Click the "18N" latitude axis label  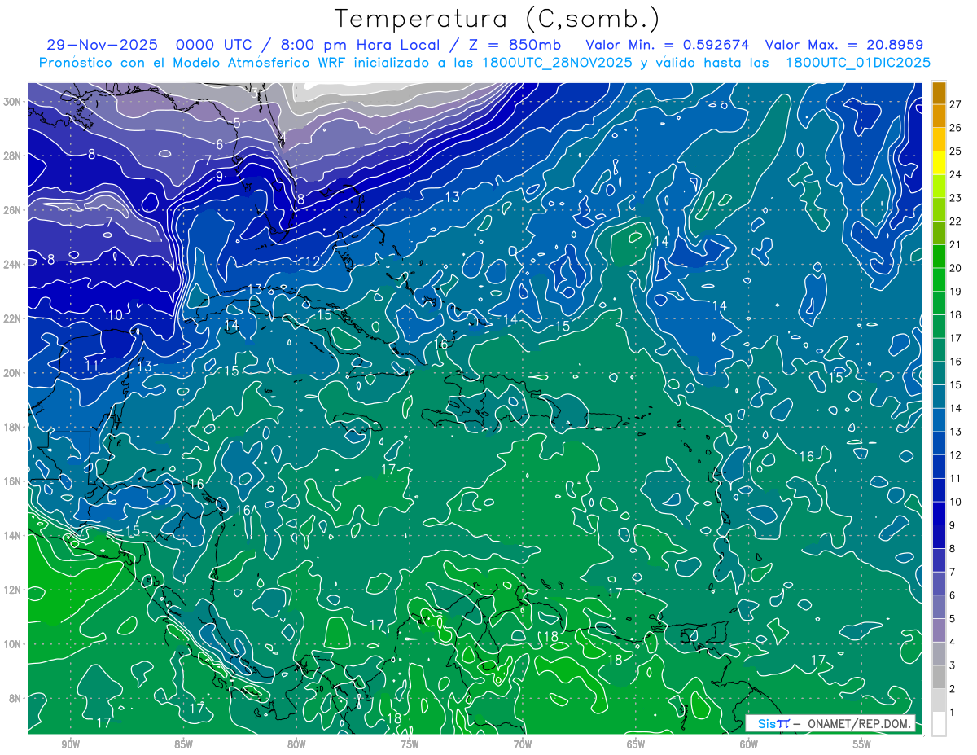pyautogui.click(x=14, y=427)
